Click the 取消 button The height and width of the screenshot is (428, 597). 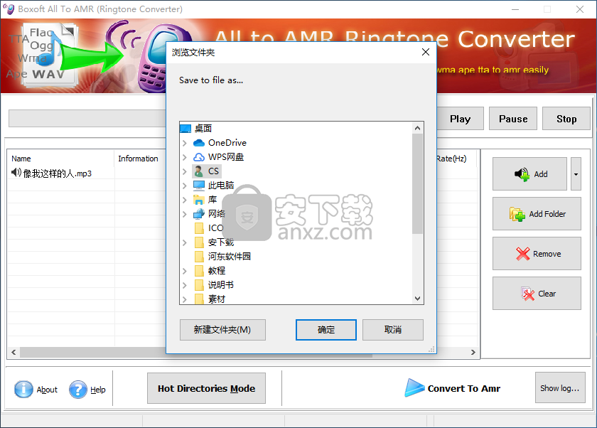[393, 330]
